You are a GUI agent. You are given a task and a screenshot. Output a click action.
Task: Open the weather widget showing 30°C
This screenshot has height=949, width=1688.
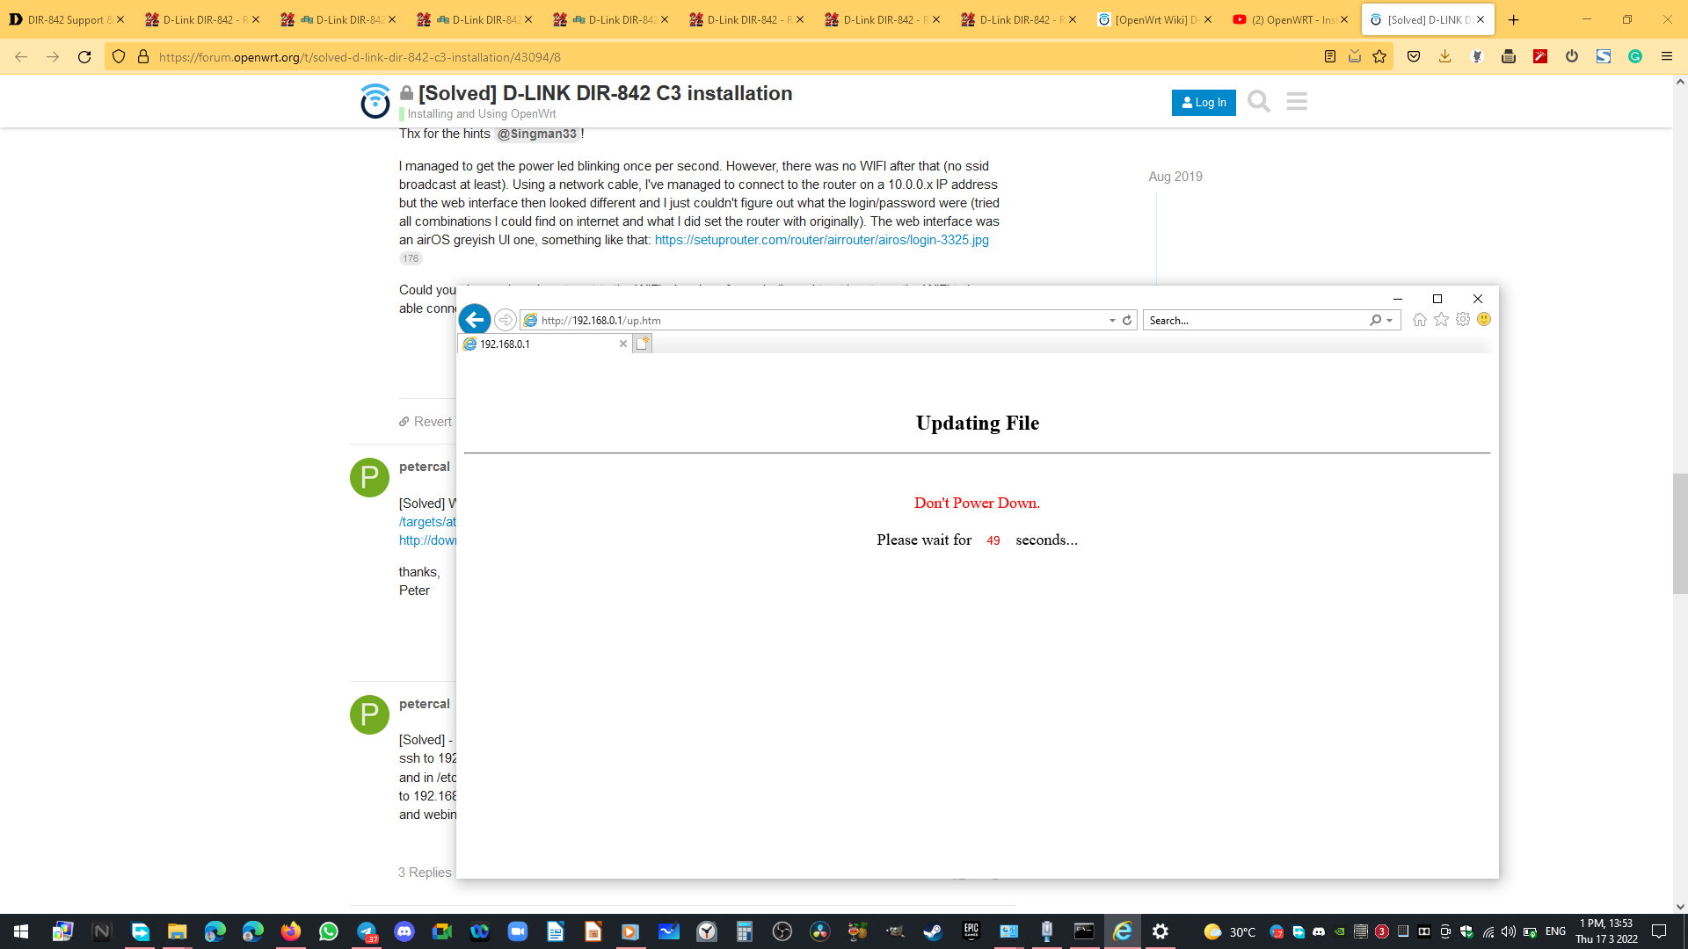[1230, 931]
